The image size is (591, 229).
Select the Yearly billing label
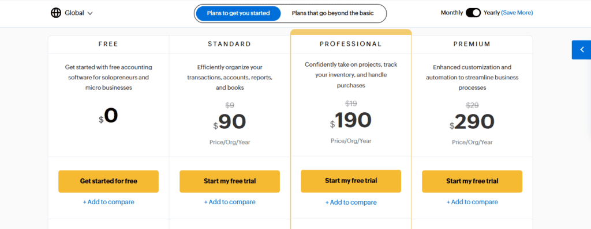492,13
